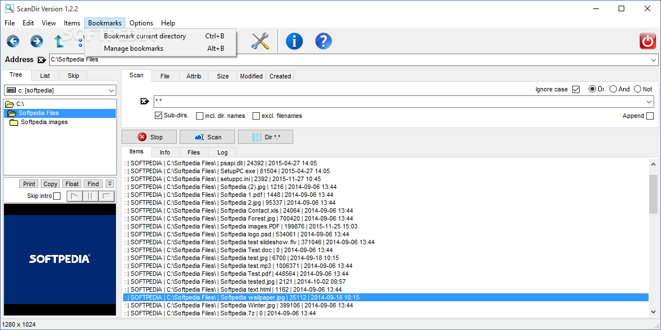Click the results scrollbar up arrow
Image resolution: width=661 pixels, height=330 pixels.
[654, 164]
